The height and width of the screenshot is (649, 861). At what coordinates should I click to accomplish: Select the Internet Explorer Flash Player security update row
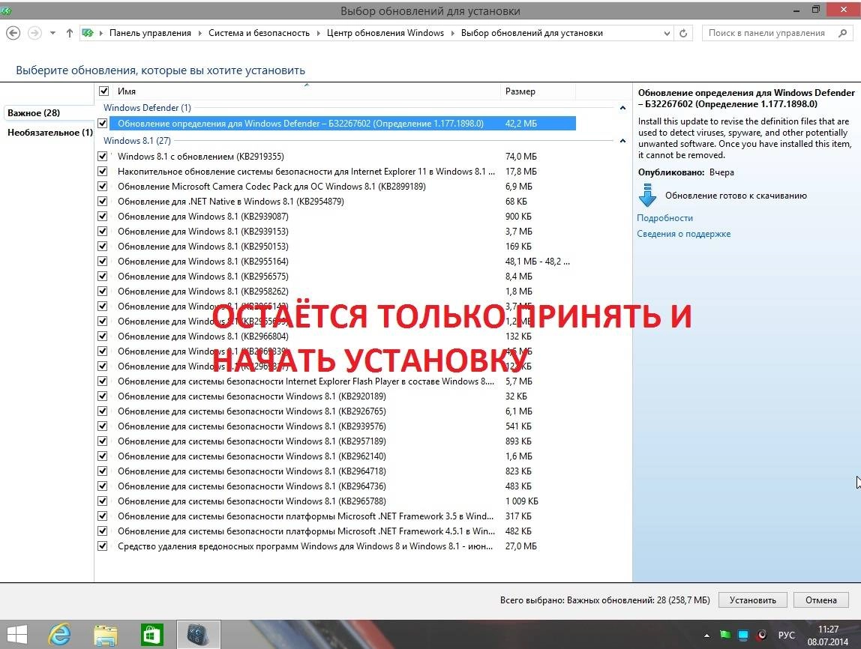coord(337,381)
